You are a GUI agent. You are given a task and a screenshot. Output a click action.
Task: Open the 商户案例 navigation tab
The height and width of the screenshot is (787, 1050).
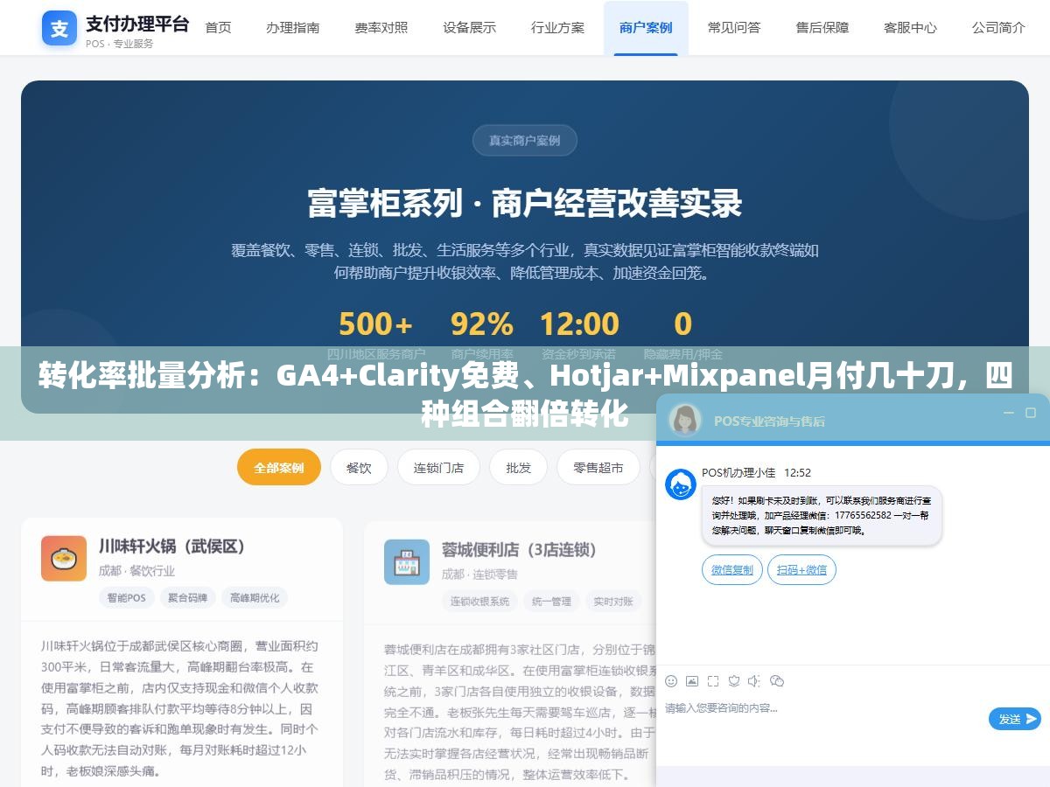point(646,28)
